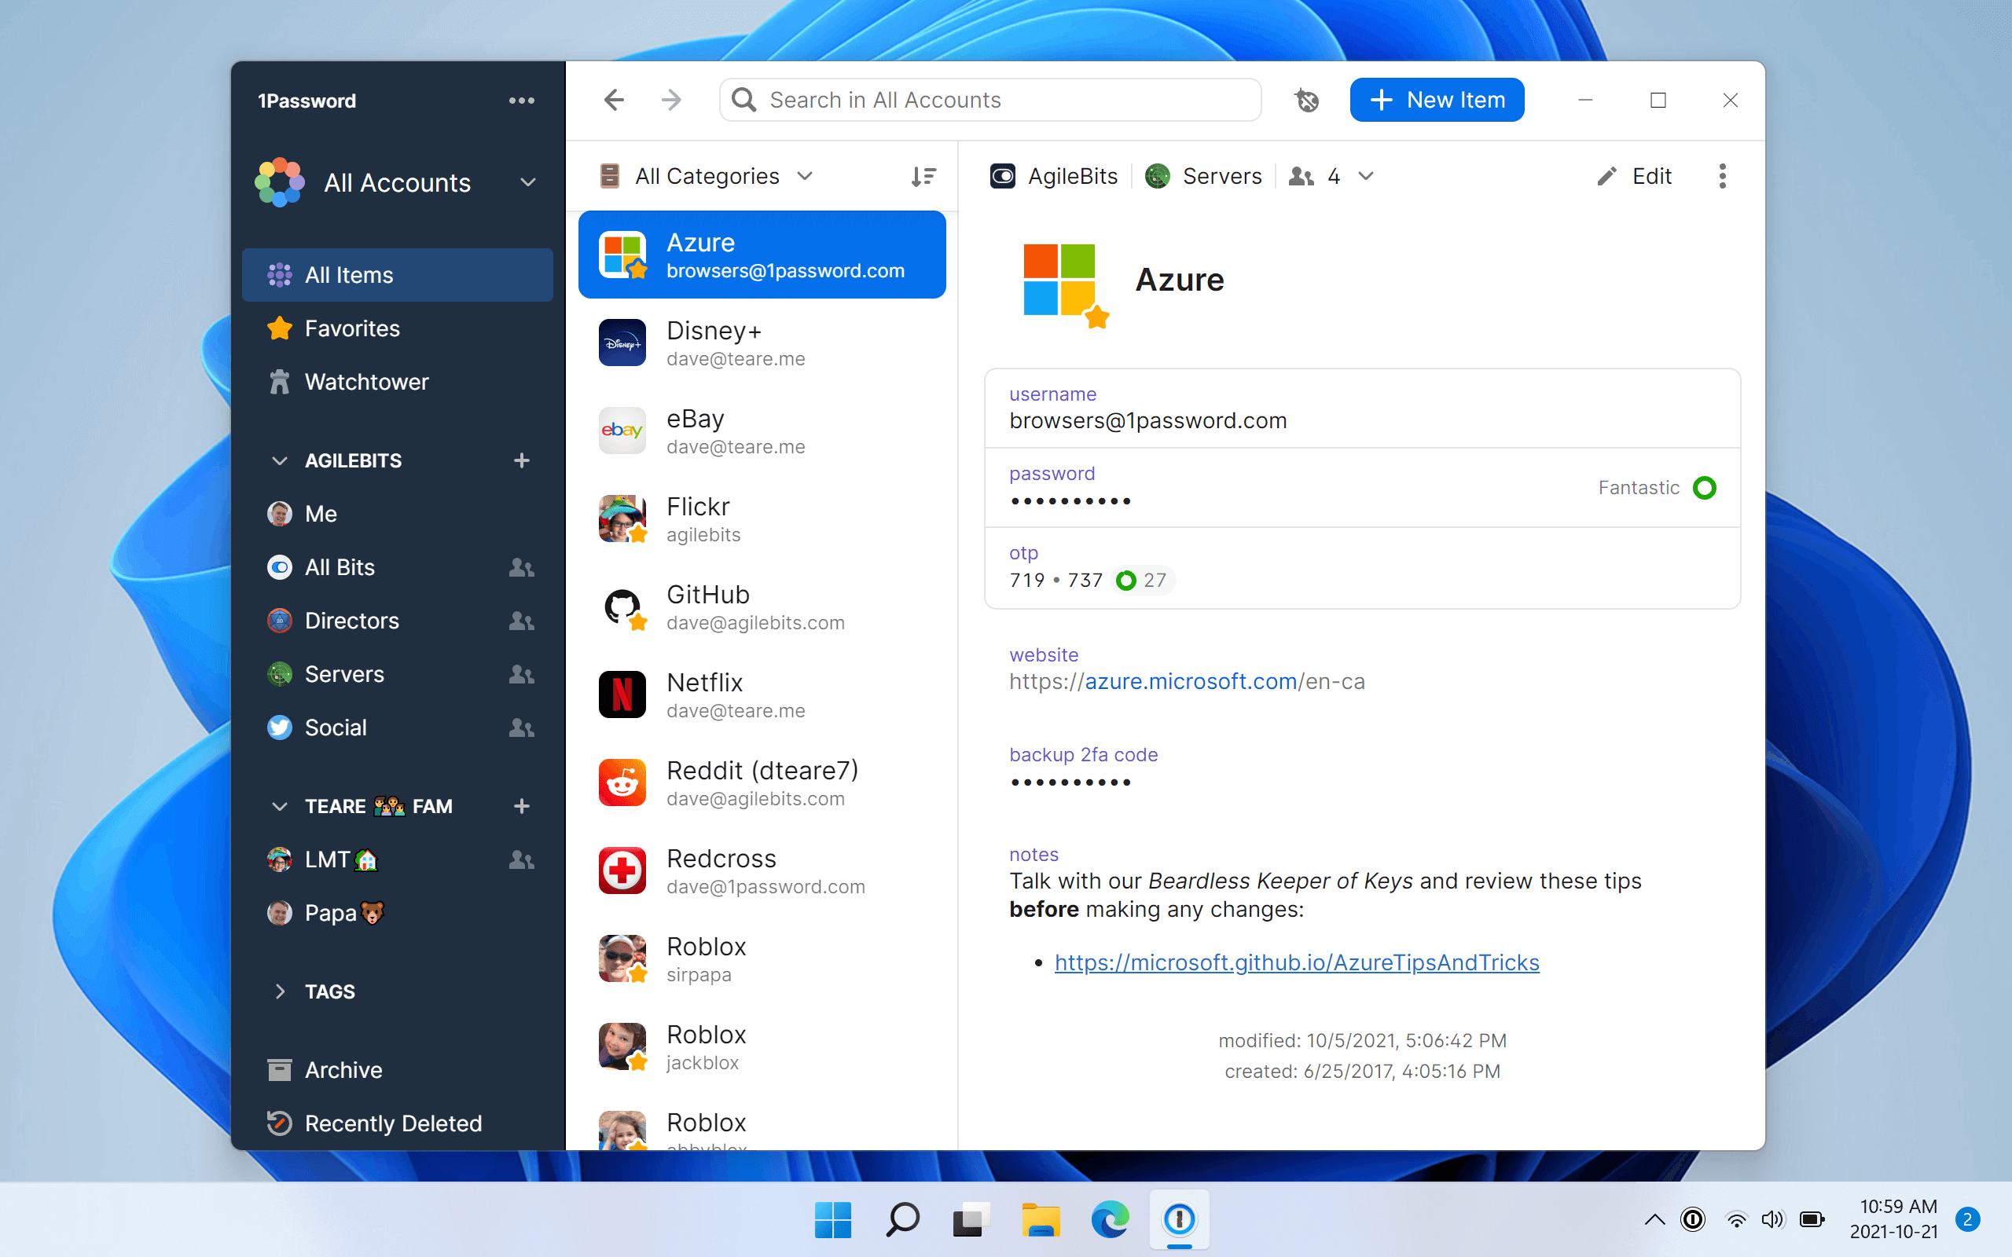Screen dimensions: 2012x1257
Task: Click the back navigation arrow
Action: pos(614,100)
